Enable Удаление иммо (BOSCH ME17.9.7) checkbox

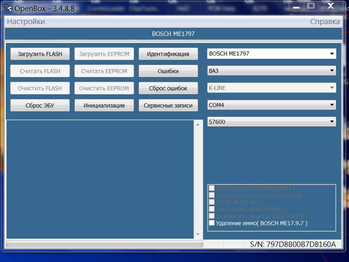tap(212, 223)
